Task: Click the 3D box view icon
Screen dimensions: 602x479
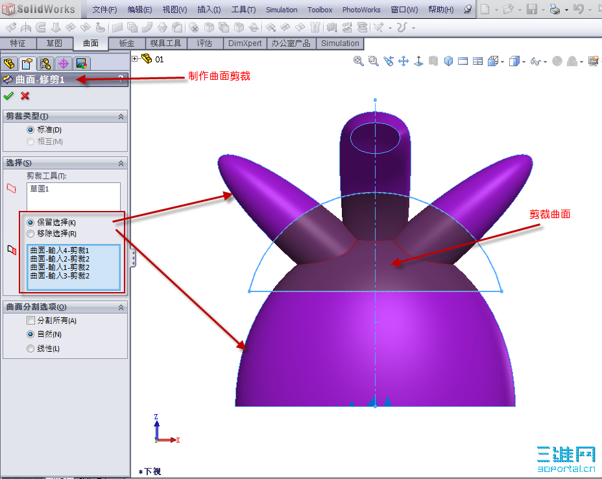Action: click(x=448, y=61)
